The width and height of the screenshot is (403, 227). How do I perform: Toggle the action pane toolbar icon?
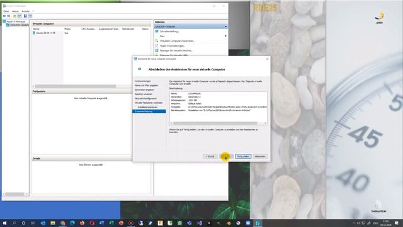30,16
